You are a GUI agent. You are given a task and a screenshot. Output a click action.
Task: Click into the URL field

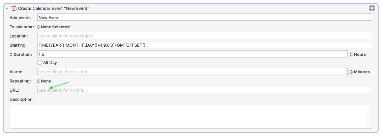[x=204, y=90]
